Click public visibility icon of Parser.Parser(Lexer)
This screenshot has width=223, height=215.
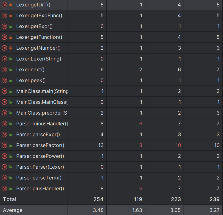click(10, 167)
